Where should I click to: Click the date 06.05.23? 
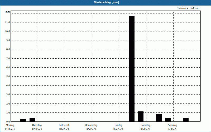145,129
